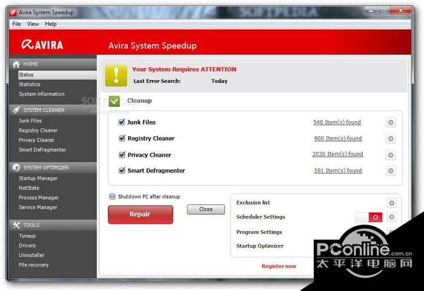Open Smart Defragmenter settings gear
The image size is (424, 291).
point(391,171)
